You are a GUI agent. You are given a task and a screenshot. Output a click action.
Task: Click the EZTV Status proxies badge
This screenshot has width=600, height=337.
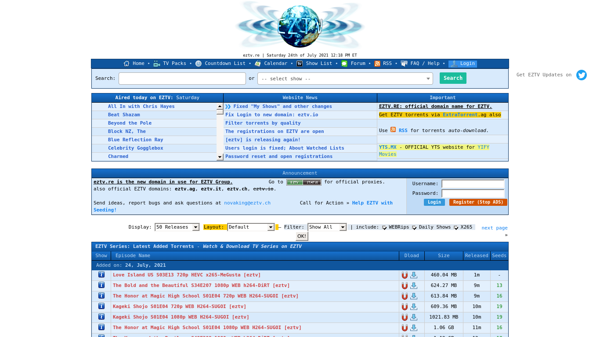click(304, 182)
